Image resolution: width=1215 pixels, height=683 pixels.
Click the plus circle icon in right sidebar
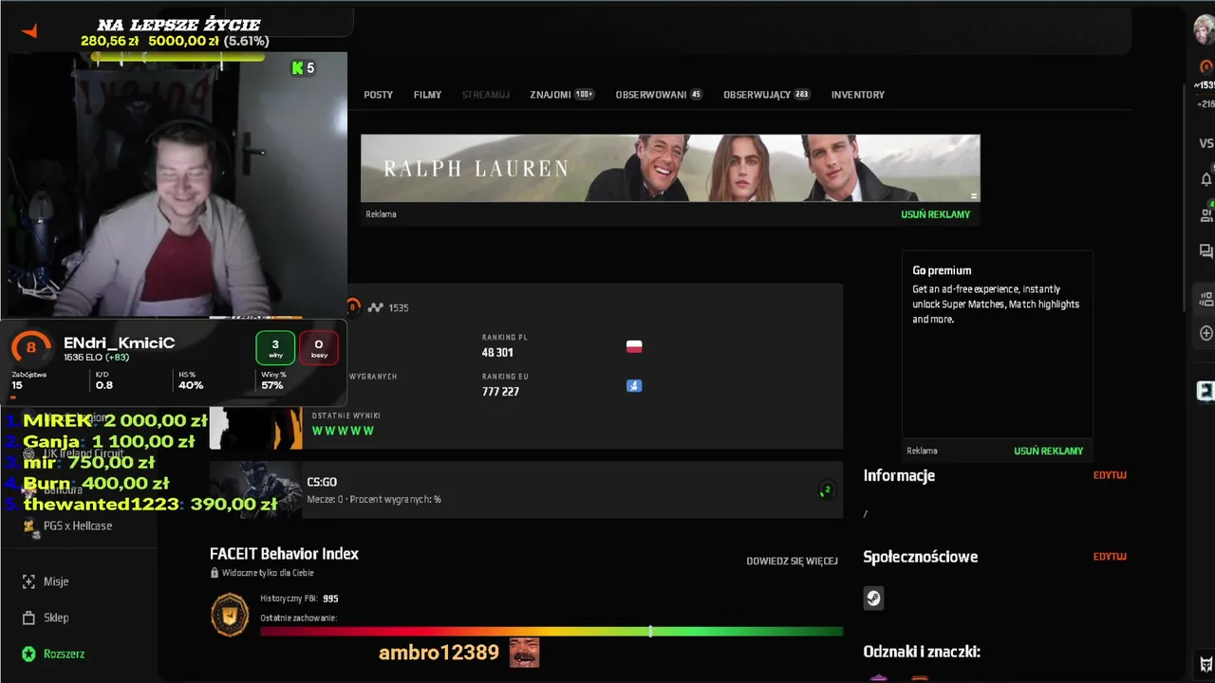pos(1206,333)
